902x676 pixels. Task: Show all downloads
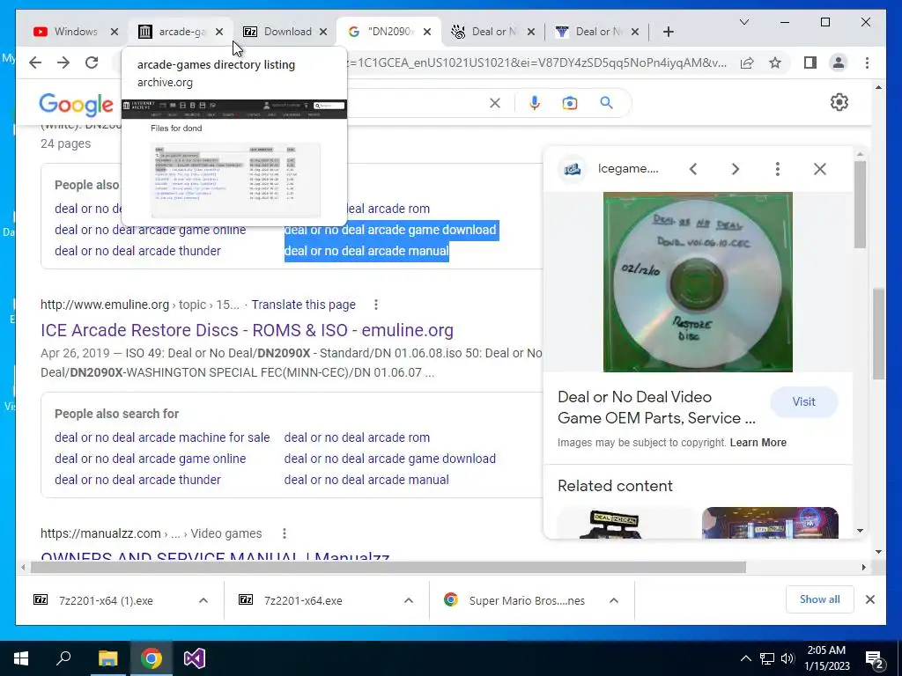click(x=819, y=599)
